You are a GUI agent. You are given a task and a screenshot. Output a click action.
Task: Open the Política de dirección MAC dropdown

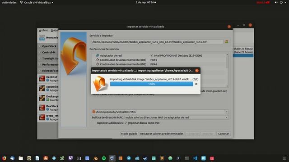pyautogui.click(x=177, y=117)
